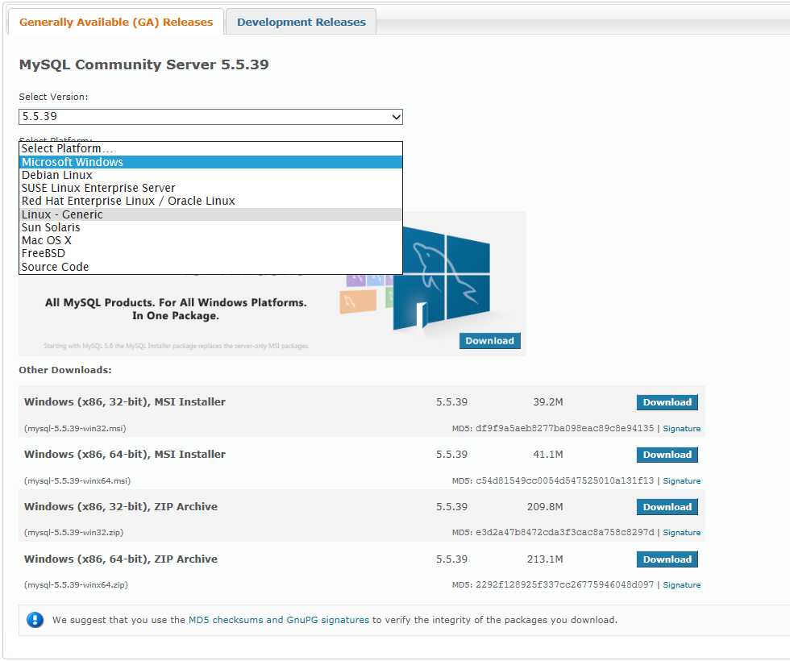Open Signature link for mysql-5.5.39-win32.msi
The image size is (790, 661).
682,429
